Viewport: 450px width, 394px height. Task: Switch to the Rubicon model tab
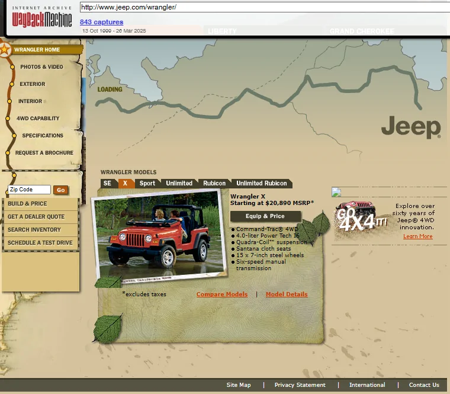214,184
